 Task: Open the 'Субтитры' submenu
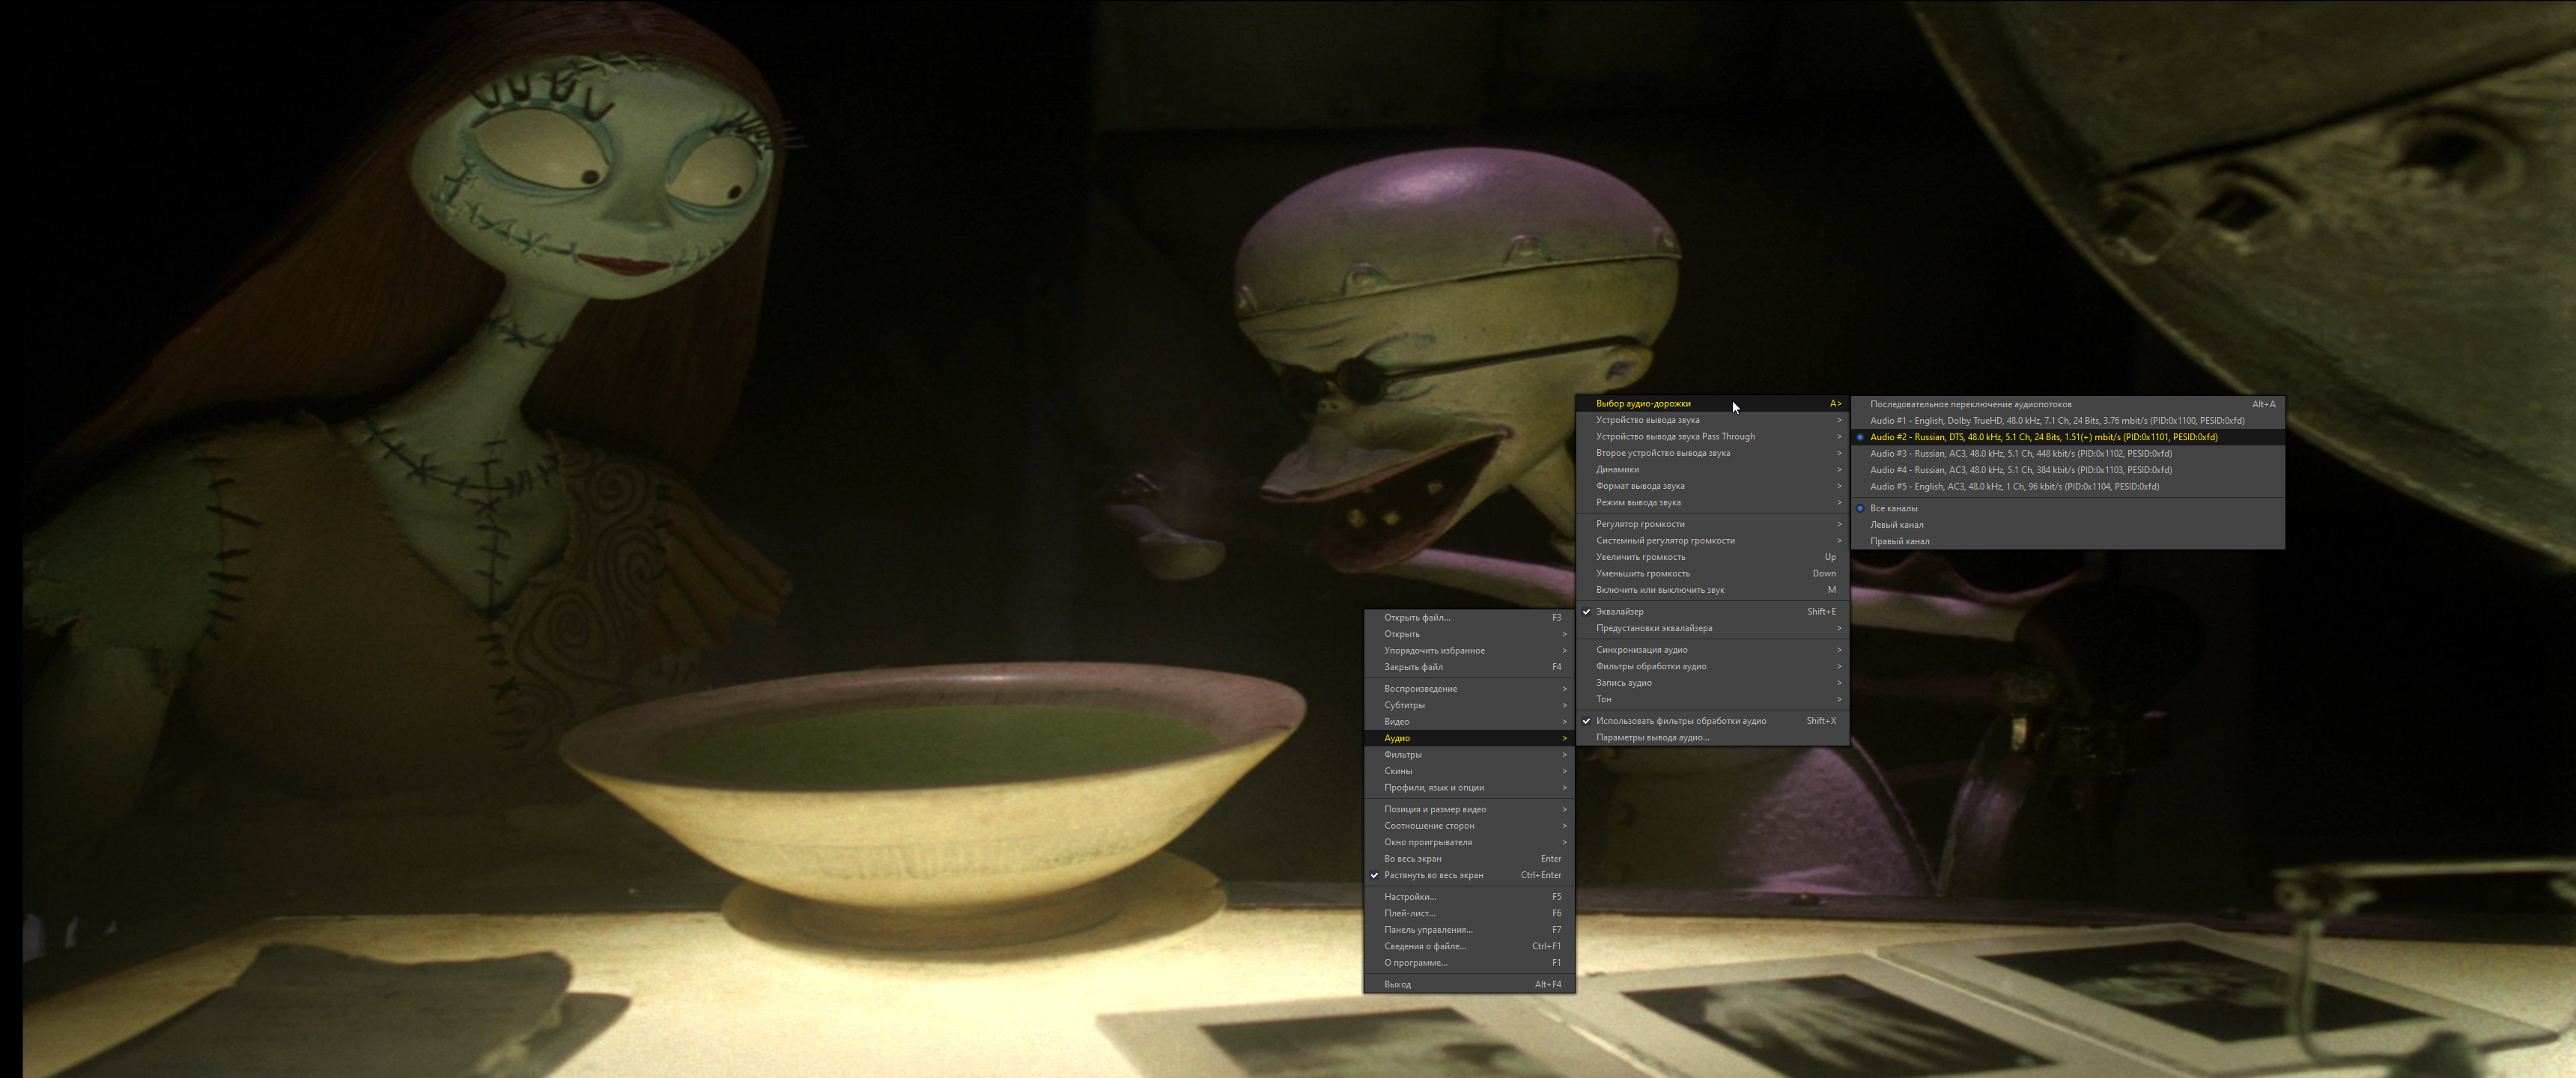click(x=1469, y=705)
